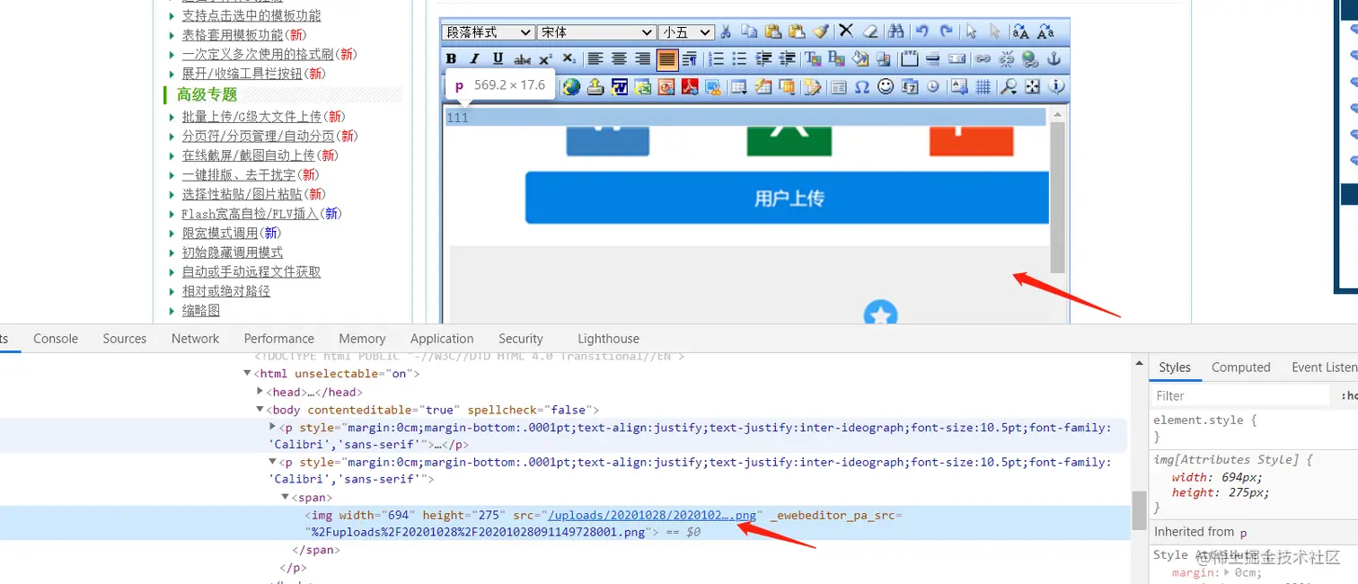Insert hyperlink with chain icon
Screen dimensions: 1358x584
point(982,58)
